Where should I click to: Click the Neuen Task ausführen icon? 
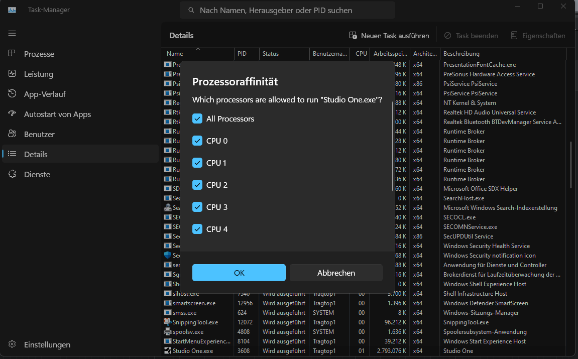pyautogui.click(x=353, y=35)
